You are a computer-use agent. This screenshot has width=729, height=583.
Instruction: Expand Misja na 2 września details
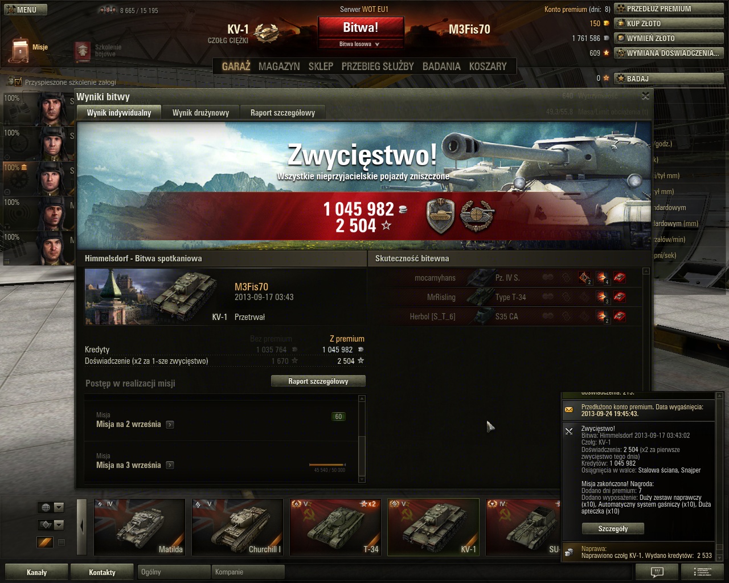170,425
